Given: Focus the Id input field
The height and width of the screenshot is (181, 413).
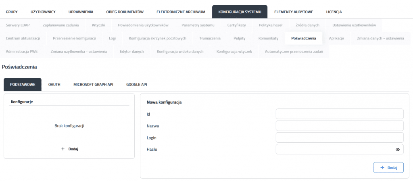Looking at the screenshot, I should click(x=340, y=114).
